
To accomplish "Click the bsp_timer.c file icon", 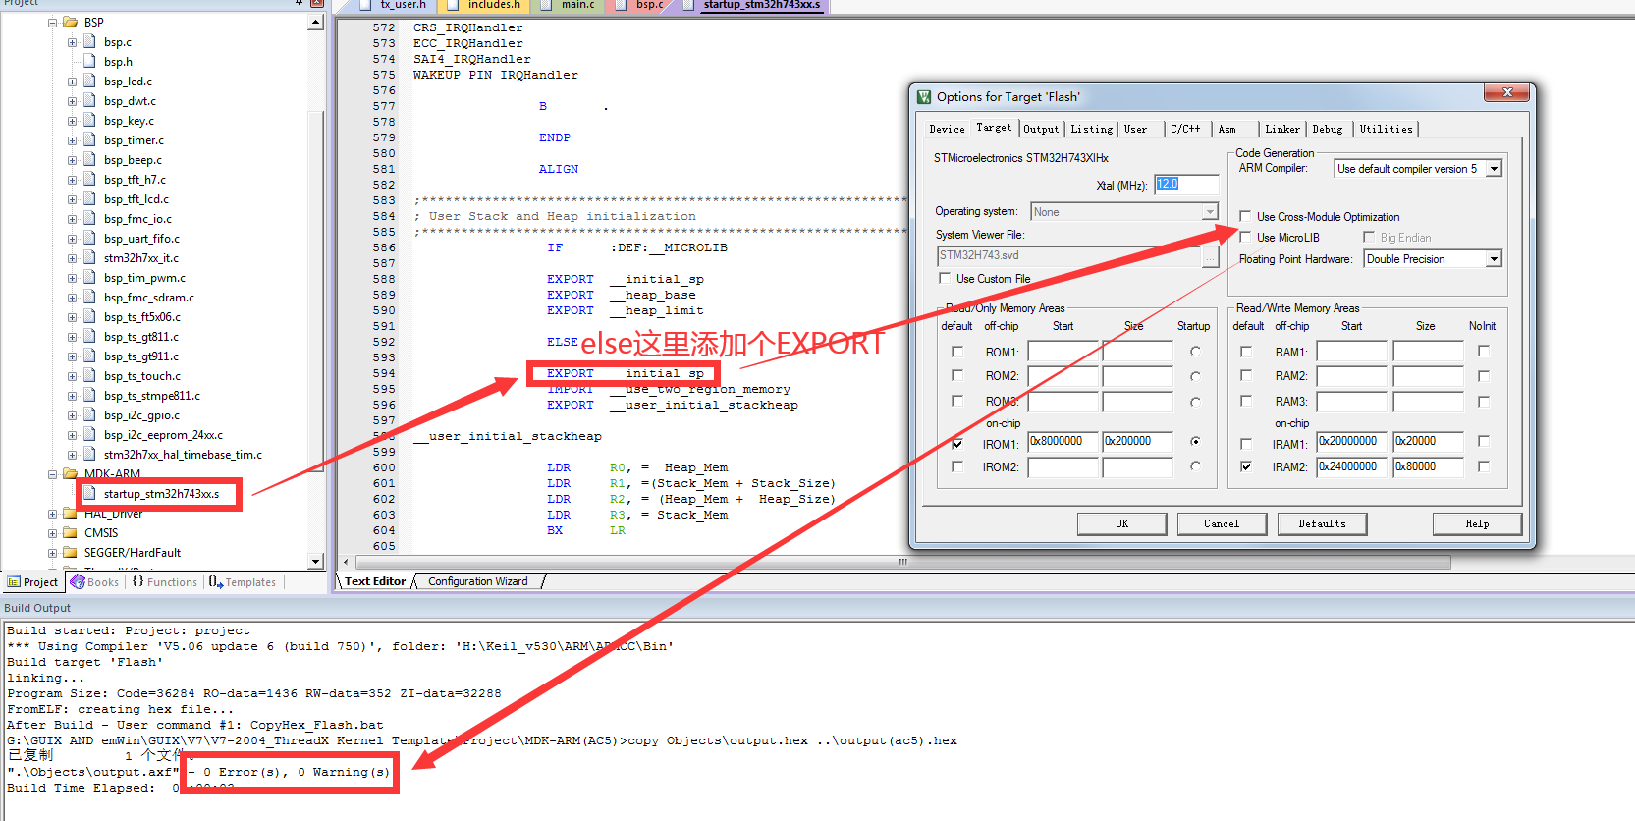I will (x=89, y=140).
